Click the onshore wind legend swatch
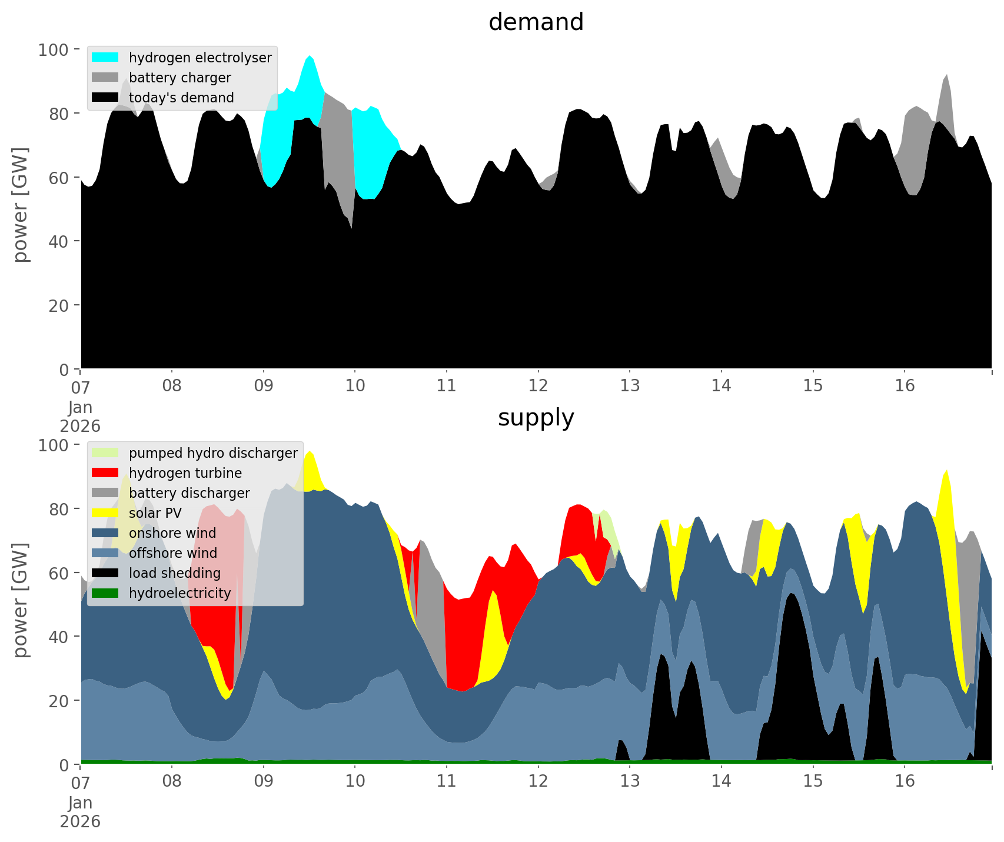1004x842 pixels. (x=105, y=533)
